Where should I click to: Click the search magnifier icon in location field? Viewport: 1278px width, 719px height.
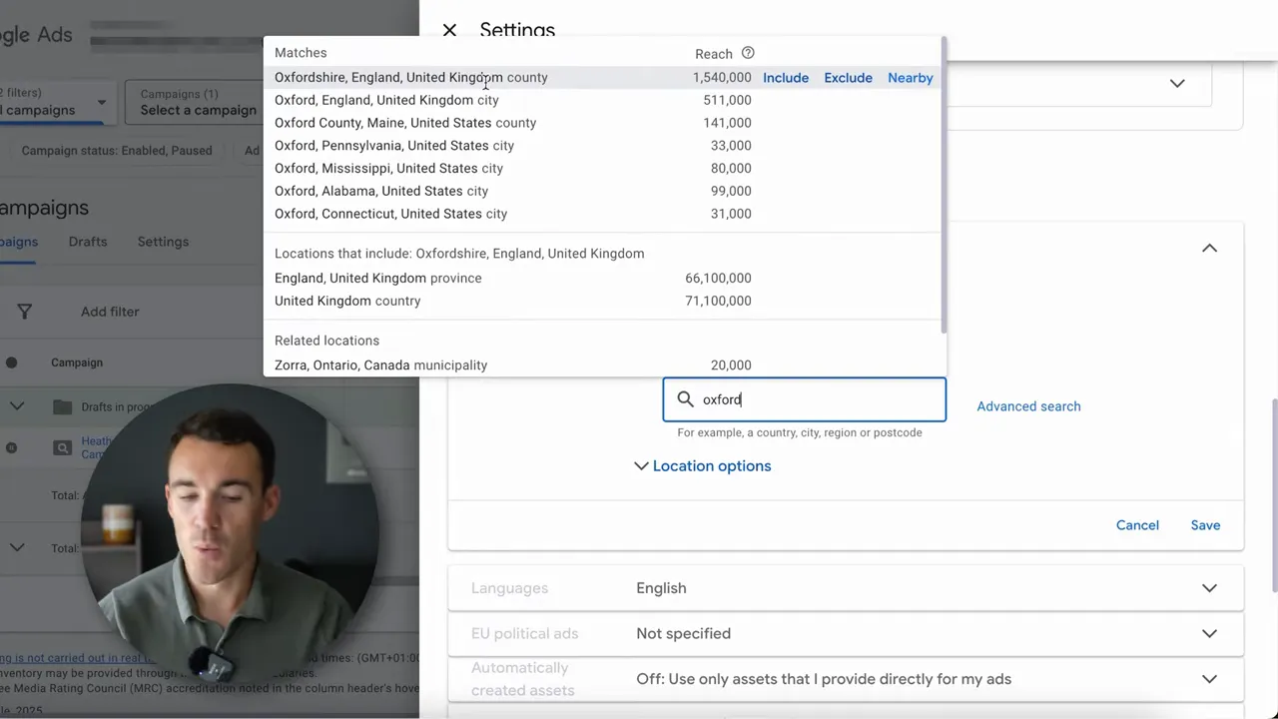[685, 399]
